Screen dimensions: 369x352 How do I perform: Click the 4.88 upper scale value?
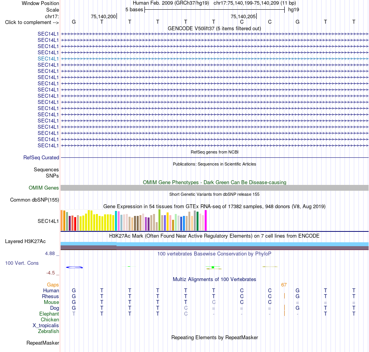(x=50, y=254)
